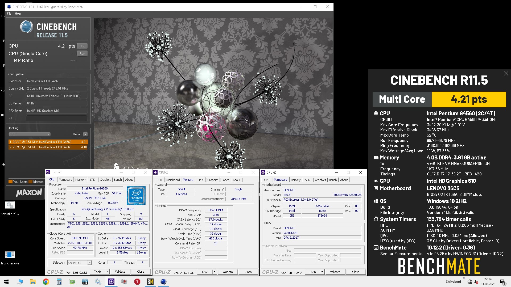Show hidden tray icons chevron
Screen dimensions: 511x287
[x=464, y=278]
